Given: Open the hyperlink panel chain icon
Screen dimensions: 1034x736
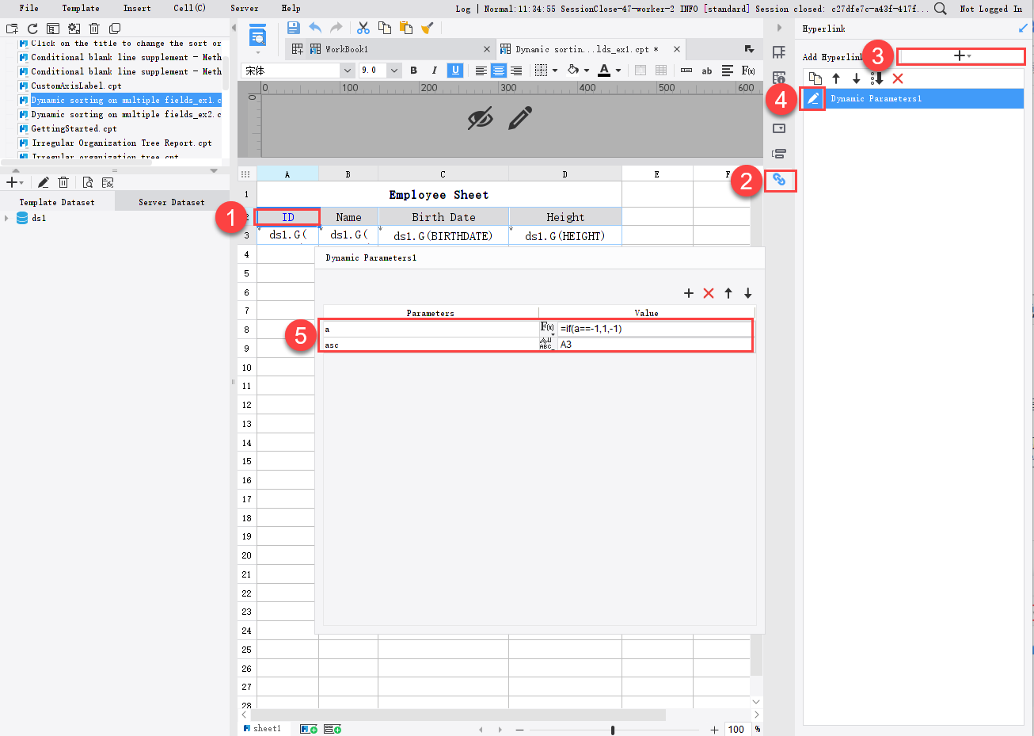Looking at the screenshot, I should (779, 180).
